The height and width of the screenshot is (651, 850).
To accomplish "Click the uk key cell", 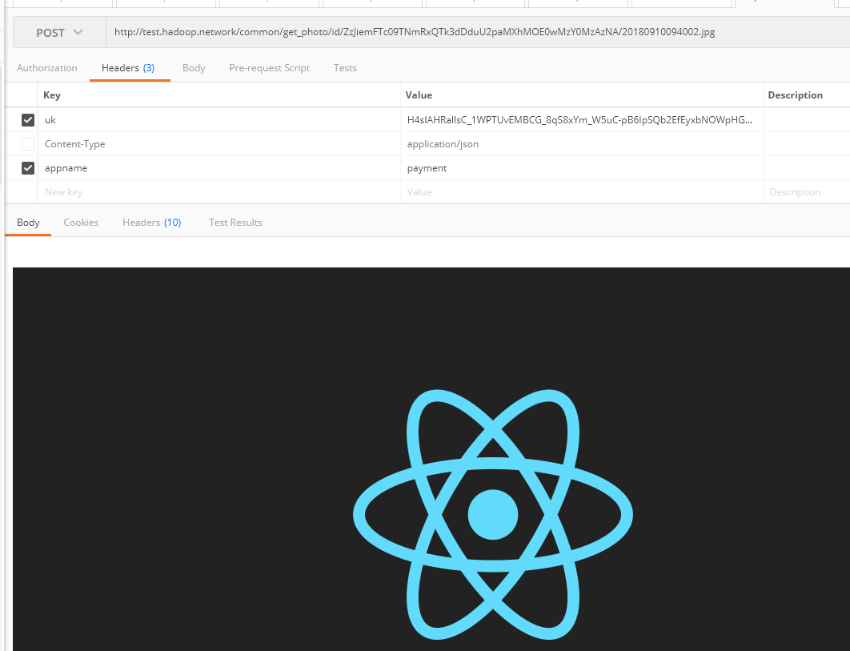I will tap(219, 120).
